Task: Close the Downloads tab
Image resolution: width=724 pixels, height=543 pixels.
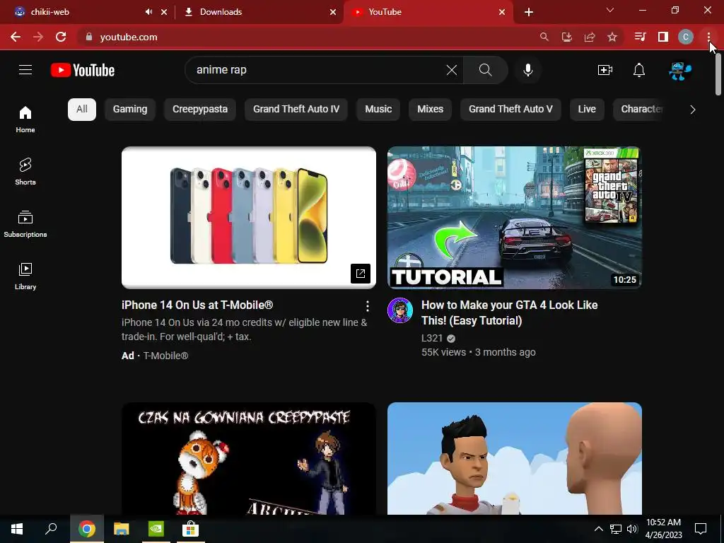Action: (x=333, y=12)
